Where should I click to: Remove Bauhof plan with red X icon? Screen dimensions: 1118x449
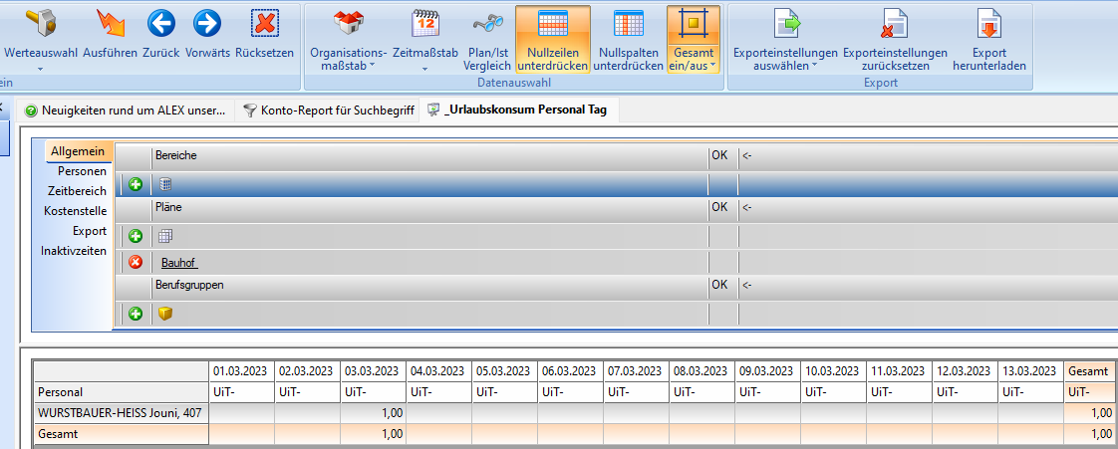(136, 263)
